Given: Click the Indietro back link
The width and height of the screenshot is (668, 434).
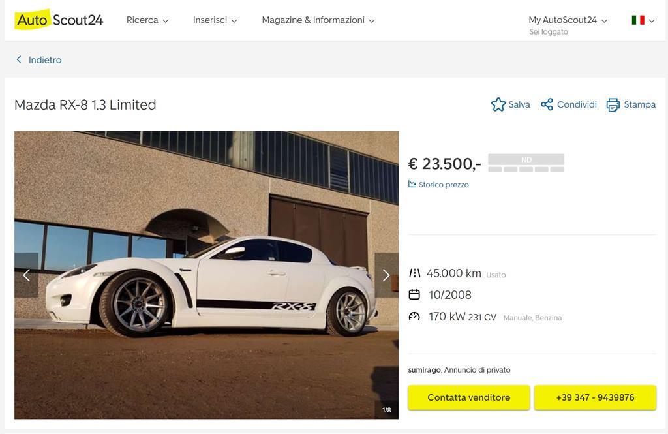Looking at the screenshot, I should click(x=45, y=60).
